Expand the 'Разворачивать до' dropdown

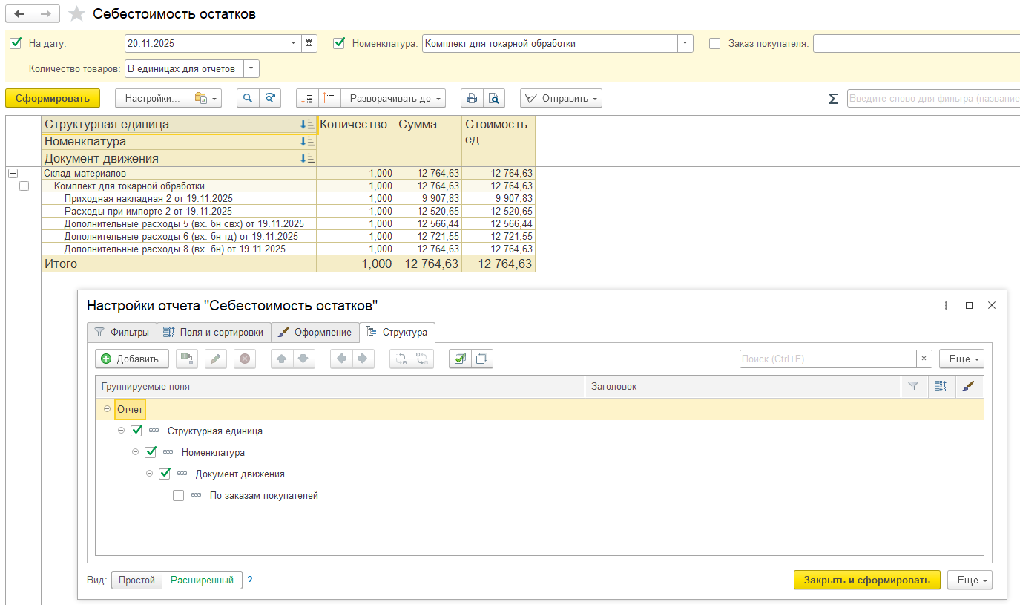click(396, 98)
